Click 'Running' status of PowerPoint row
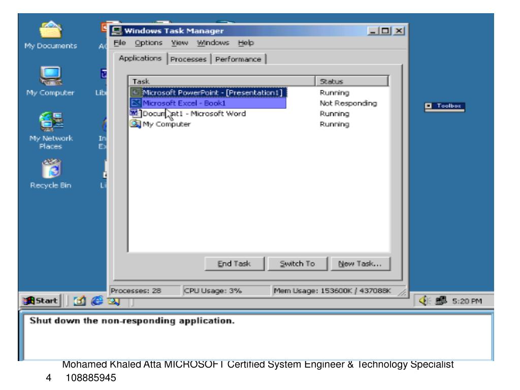 [x=334, y=92]
